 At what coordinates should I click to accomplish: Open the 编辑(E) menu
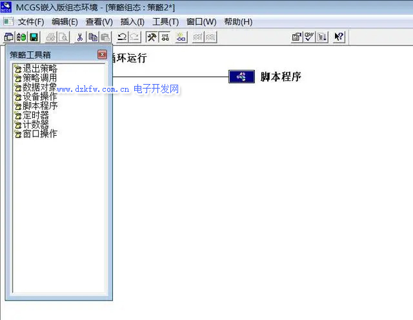pyautogui.click(x=65, y=21)
